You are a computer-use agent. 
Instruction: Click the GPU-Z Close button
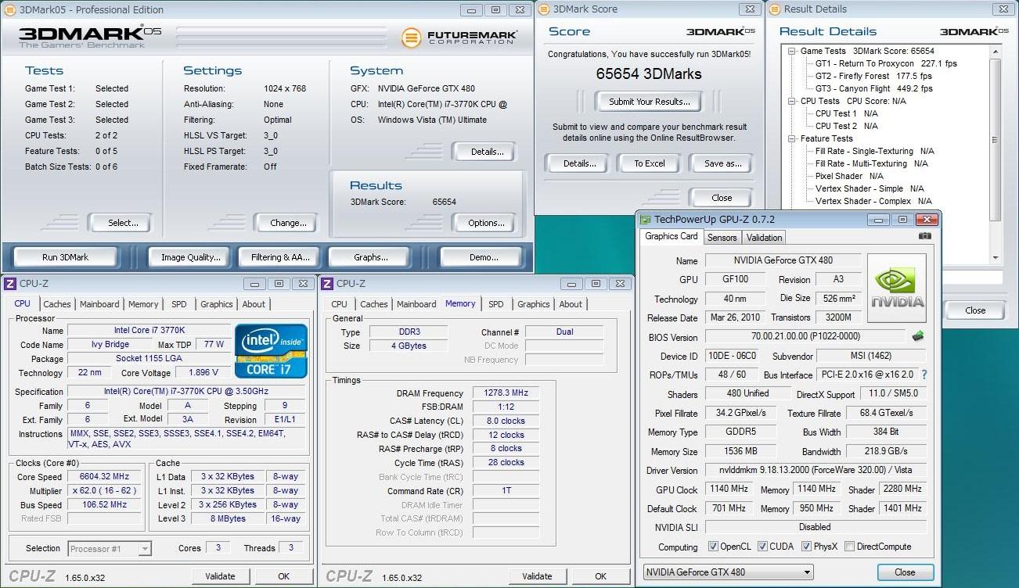click(905, 572)
